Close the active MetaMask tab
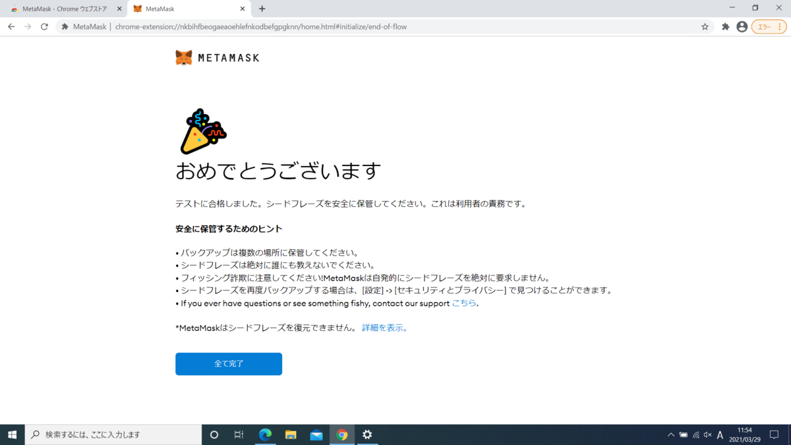Image resolution: width=791 pixels, height=445 pixels. [x=243, y=9]
